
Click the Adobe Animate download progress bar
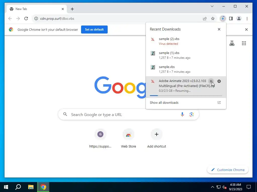(186, 95)
